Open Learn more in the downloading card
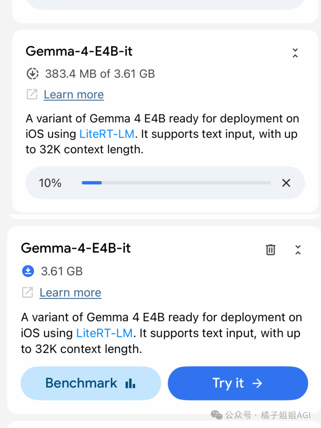This screenshot has height=428, width=321. click(74, 95)
